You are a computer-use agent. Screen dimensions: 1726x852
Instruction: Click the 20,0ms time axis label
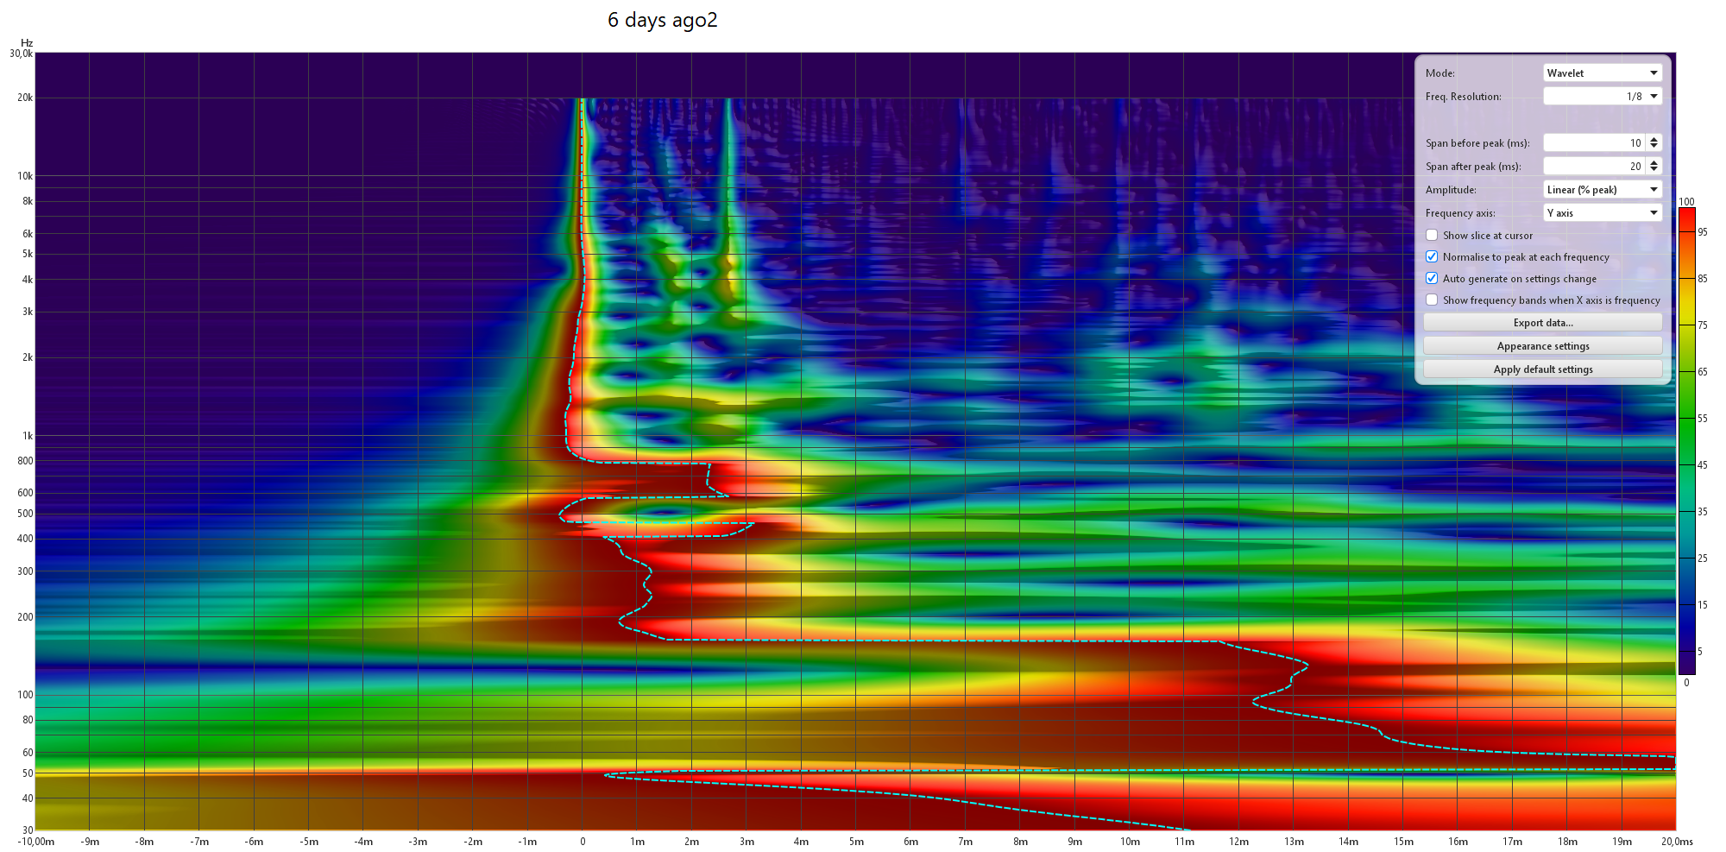(x=1675, y=842)
